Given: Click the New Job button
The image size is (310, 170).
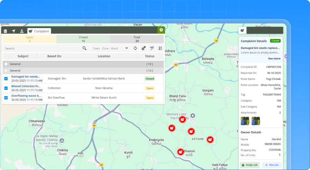Looking at the screenshot, I should pyautogui.click(x=272, y=165).
